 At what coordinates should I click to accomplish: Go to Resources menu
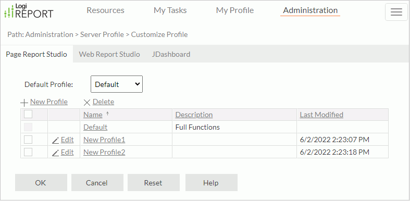point(105,10)
